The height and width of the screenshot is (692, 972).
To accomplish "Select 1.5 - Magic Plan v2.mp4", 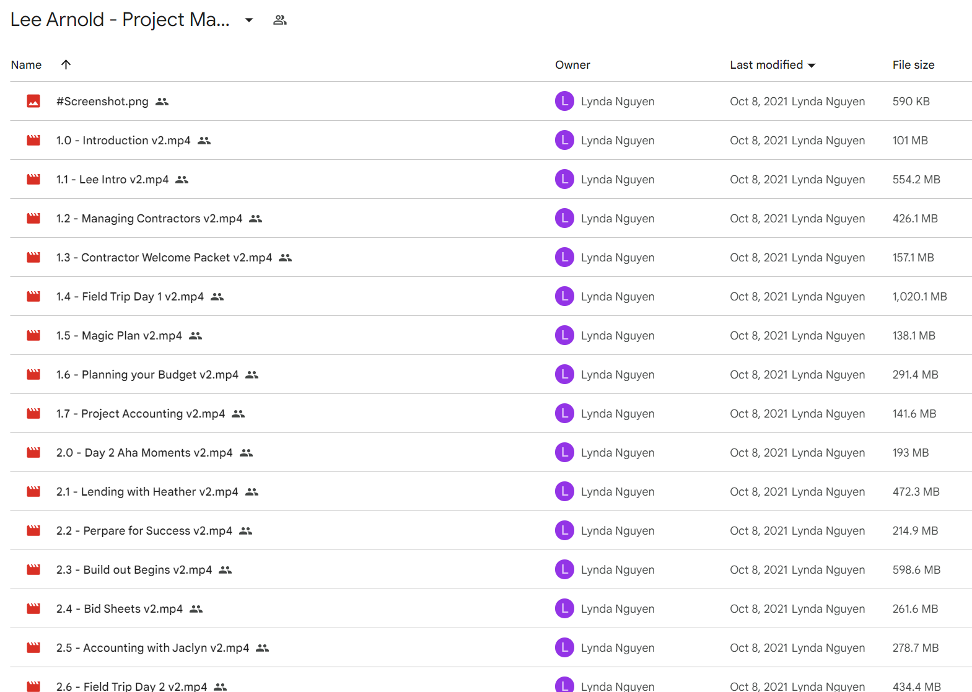I will tap(119, 335).
